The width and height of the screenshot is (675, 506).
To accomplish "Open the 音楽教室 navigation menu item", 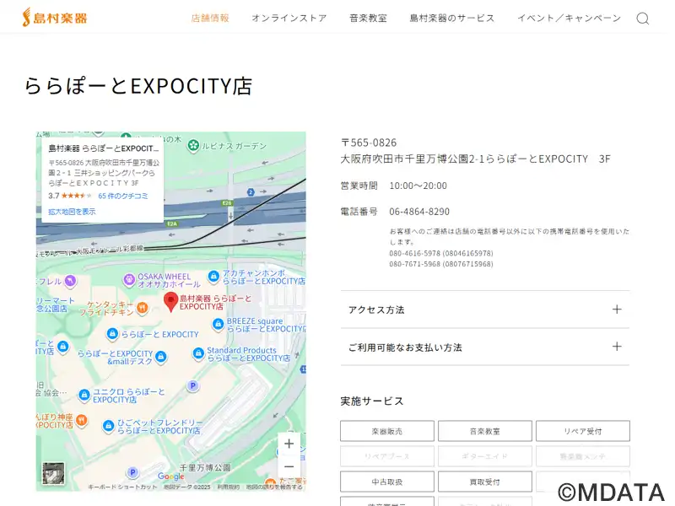I will click(368, 18).
